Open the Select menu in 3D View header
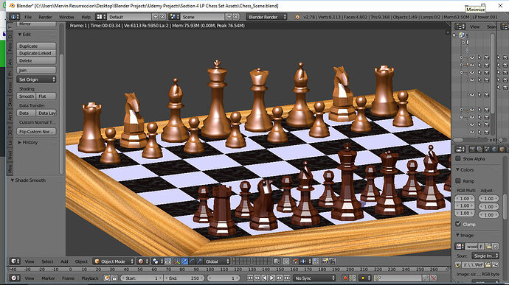The height and width of the screenshot is (285, 509). pyautogui.click(x=47, y=261)
